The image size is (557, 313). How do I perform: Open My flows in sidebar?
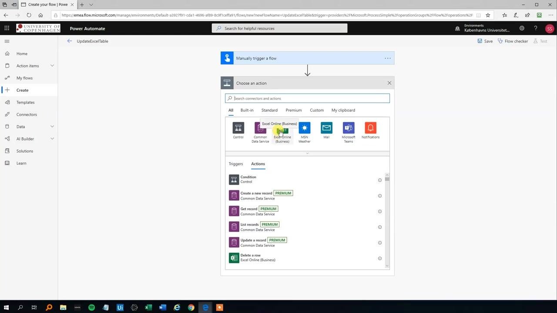pos(24,78)
